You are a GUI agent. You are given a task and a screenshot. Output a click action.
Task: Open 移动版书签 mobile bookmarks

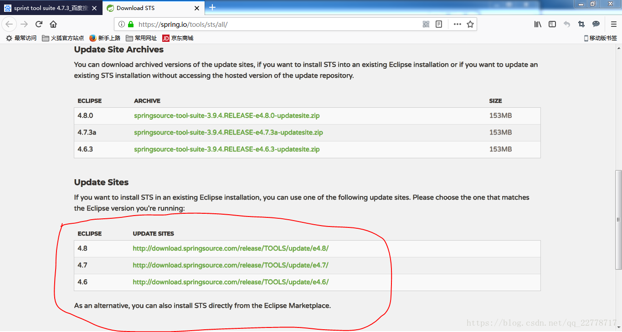point(600,38)
